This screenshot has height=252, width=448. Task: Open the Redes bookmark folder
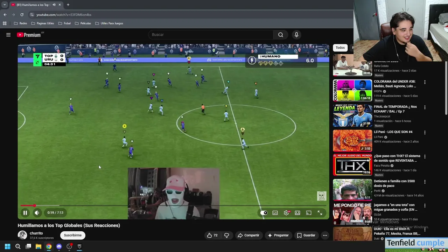point(21,23)
